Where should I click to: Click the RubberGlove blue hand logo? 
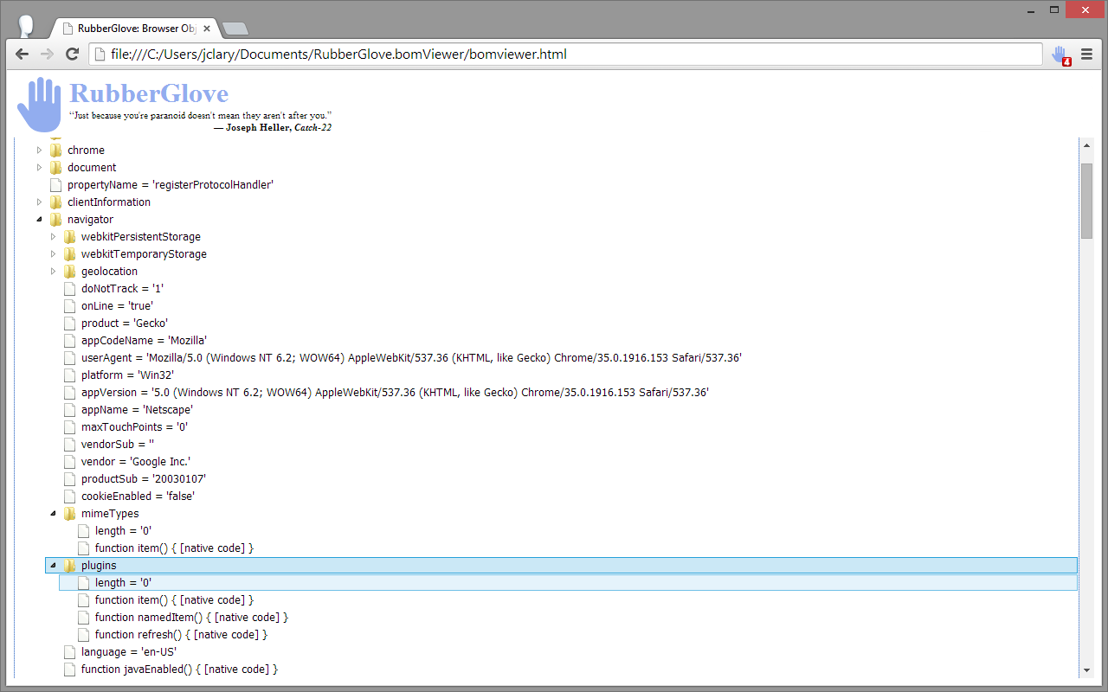pyautogui.click(x=40, y=105)
